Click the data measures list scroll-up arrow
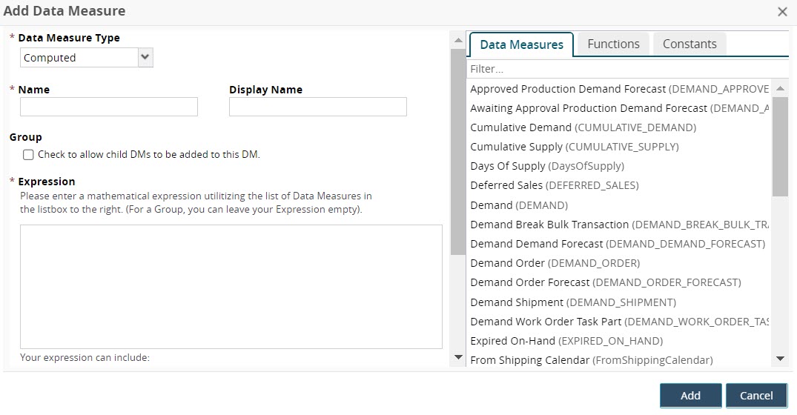The height and width of the screenshot is (415, 797). pos(780,89)
